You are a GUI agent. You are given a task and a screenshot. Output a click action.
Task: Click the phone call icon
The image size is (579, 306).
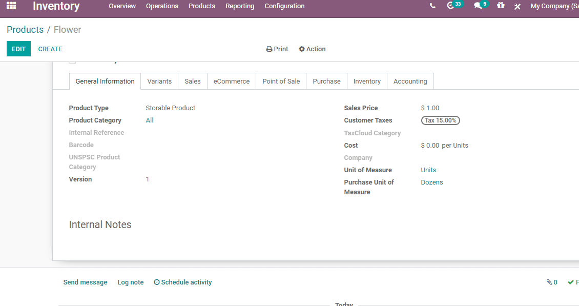[x=432, y=6]
